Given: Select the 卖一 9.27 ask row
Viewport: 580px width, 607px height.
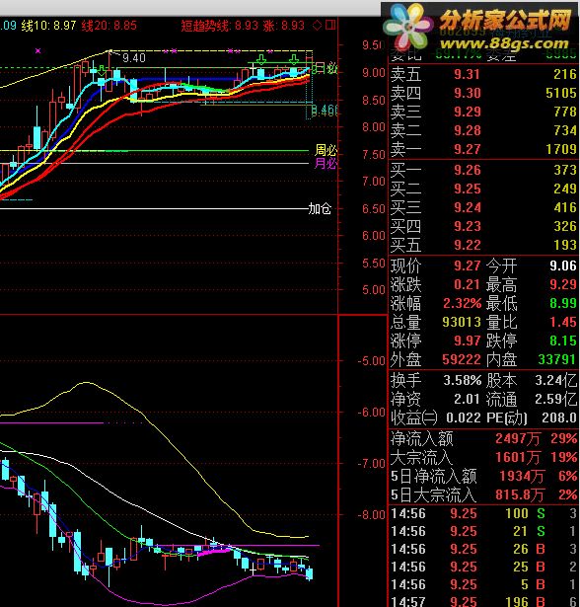Looking at the screenshot, I should tap(483, 149).
